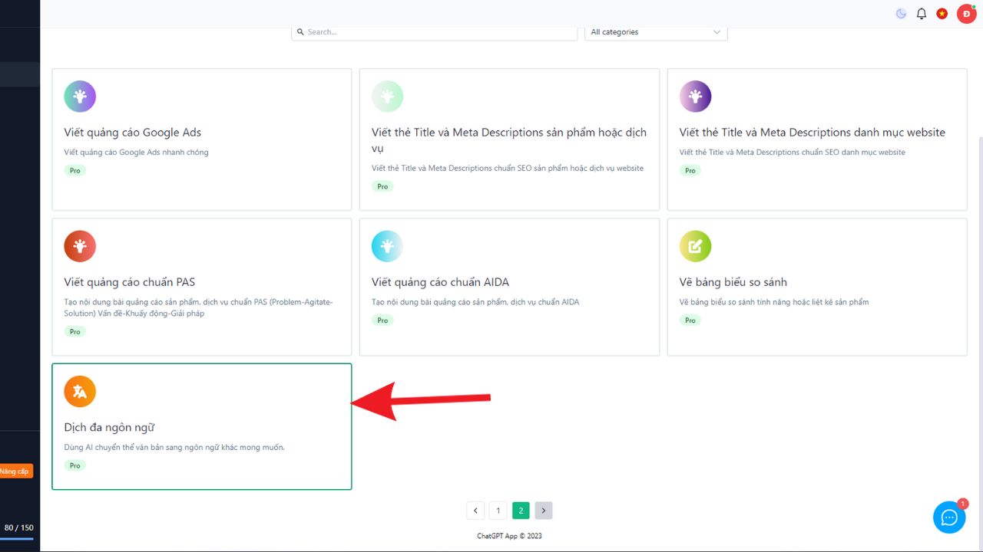
Task: Open the chat support bubble
Action: 949,517
